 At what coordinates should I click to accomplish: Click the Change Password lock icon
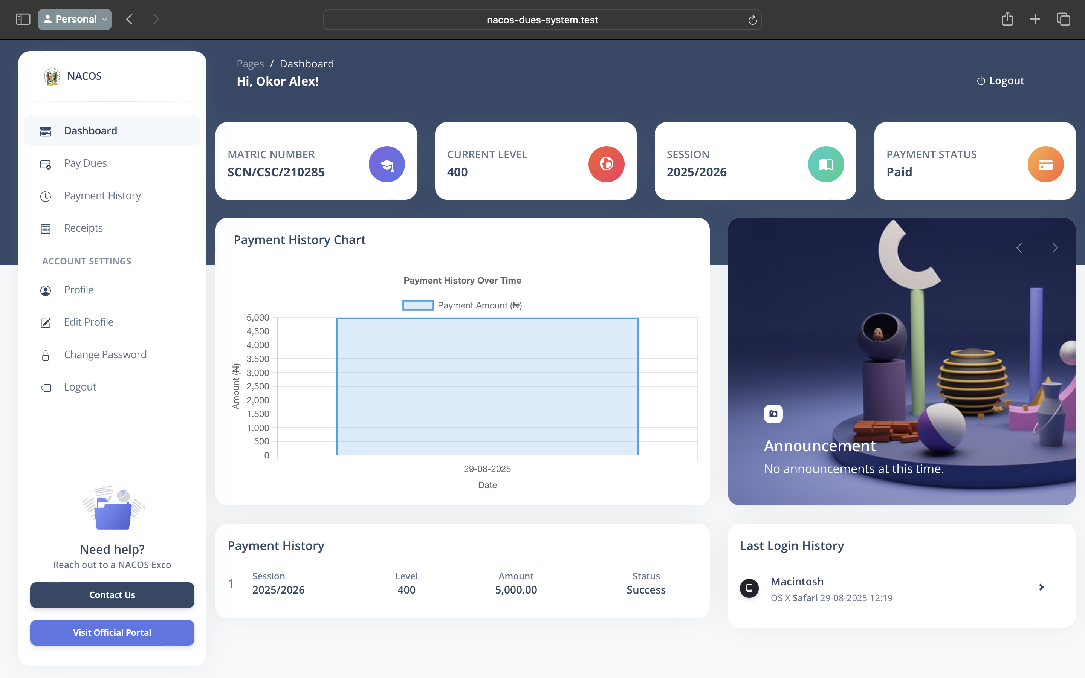46,355
